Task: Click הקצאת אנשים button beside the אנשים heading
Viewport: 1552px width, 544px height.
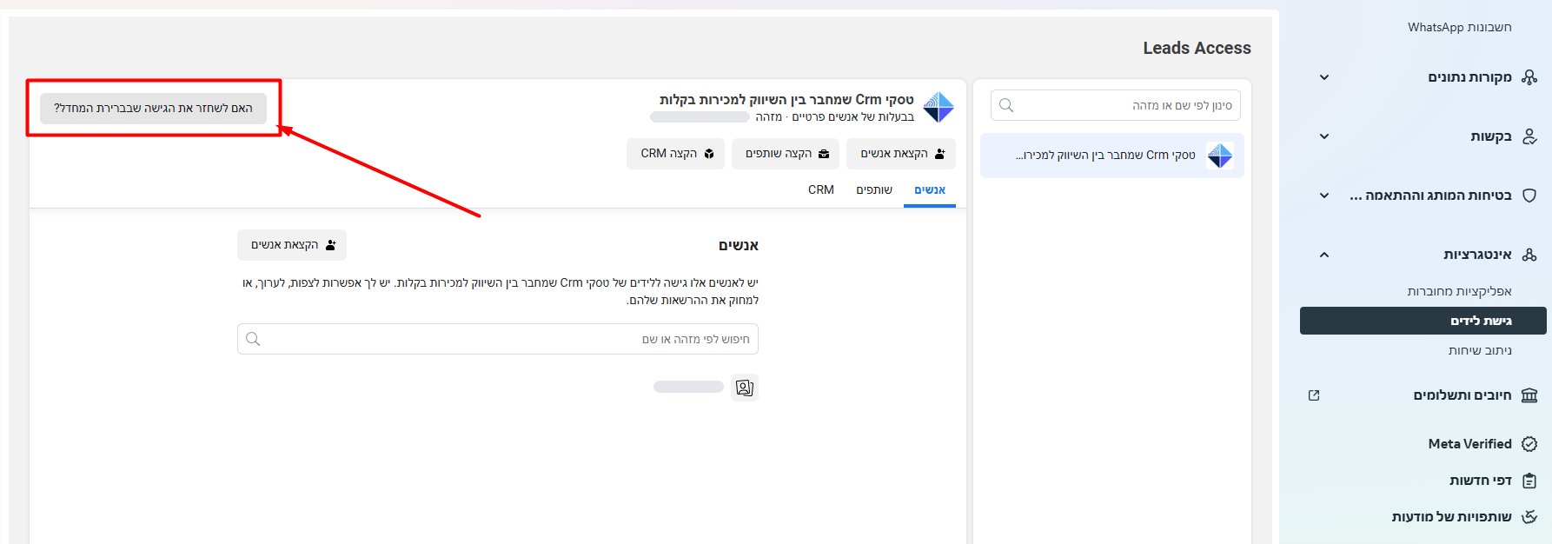Action: click(292, 245)
